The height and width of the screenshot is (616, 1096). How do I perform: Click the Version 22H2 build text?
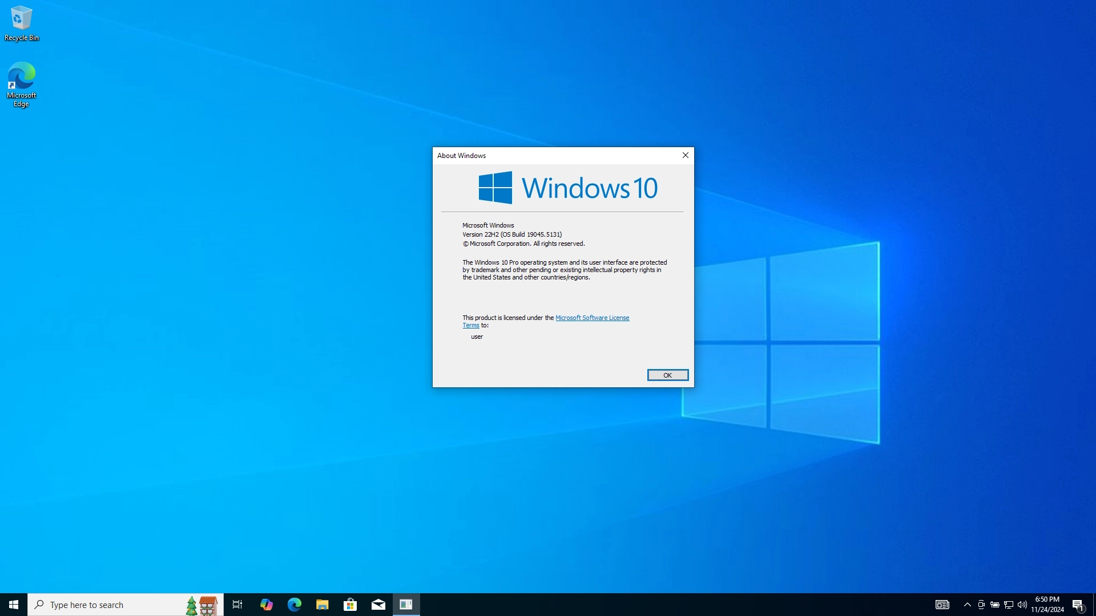[x=512, y=234]
